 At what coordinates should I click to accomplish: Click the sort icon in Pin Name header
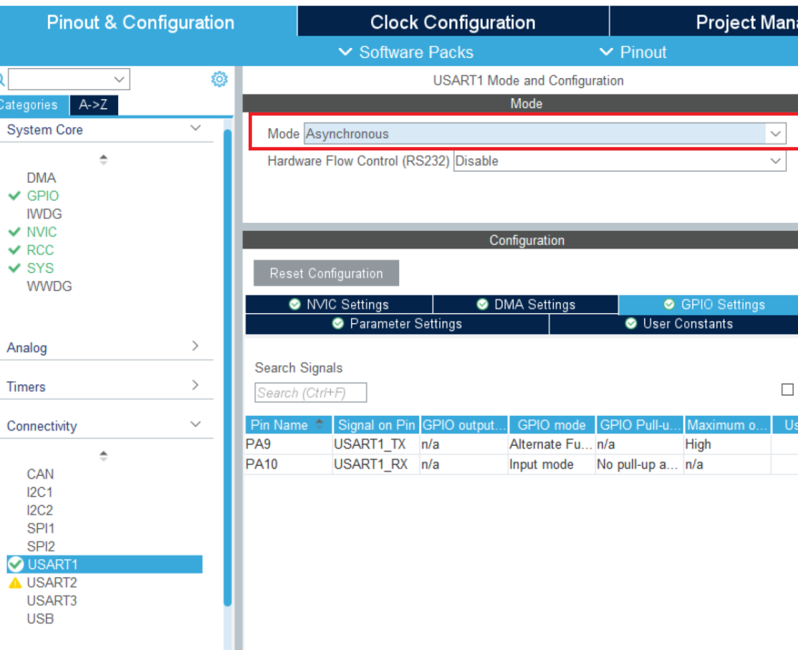pyautogui.click(x=319, y=424)
